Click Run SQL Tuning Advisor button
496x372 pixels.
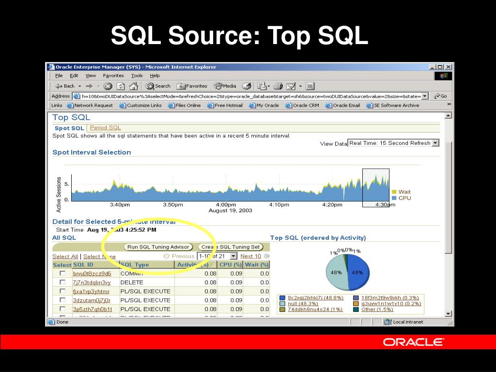pyautogui.click(x=158, y=247)
